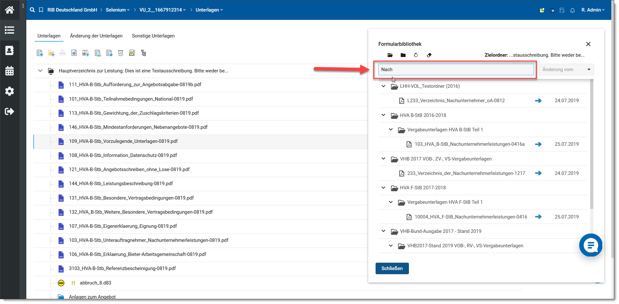
Task: Click the home icon in the sidebar
Action: tap(9, 10)
